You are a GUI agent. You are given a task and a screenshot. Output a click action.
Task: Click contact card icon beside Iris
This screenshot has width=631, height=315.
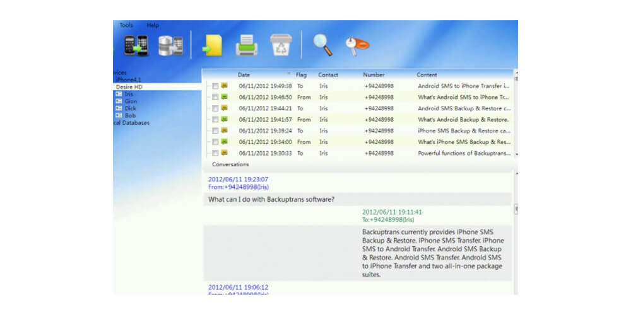pyautogui.click(x=119, y=94)
